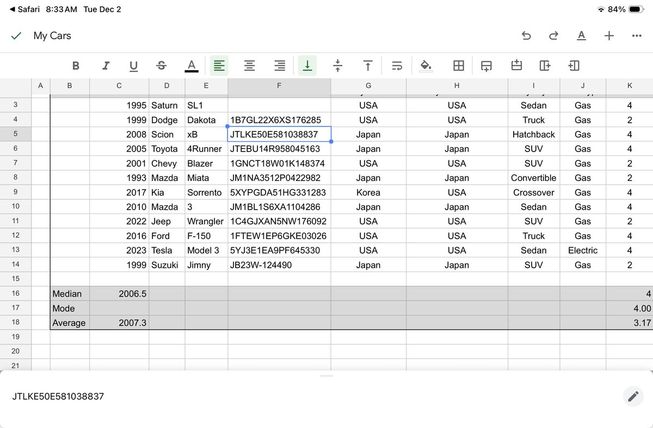The image size is (653, 428).
Task: Open the cell borders options
Action: [459, 66]
